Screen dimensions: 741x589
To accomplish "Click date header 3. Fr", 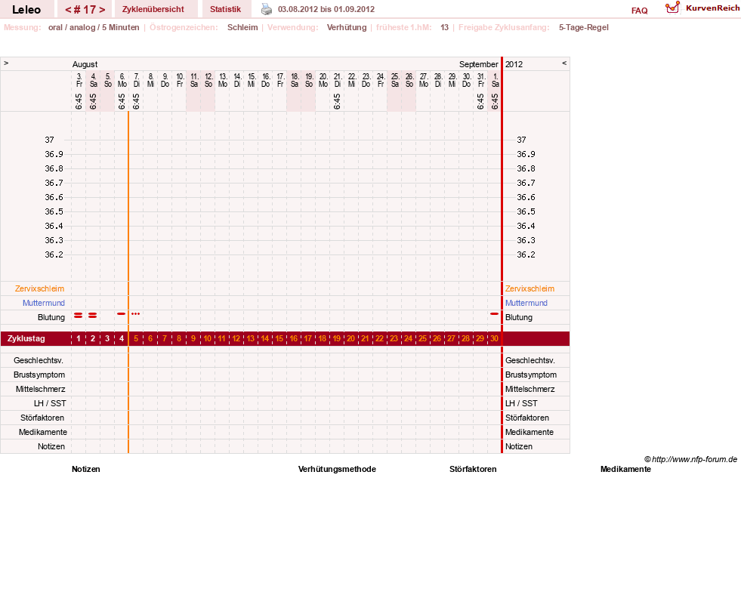I will pyautogui.click(x=79, y=80).
